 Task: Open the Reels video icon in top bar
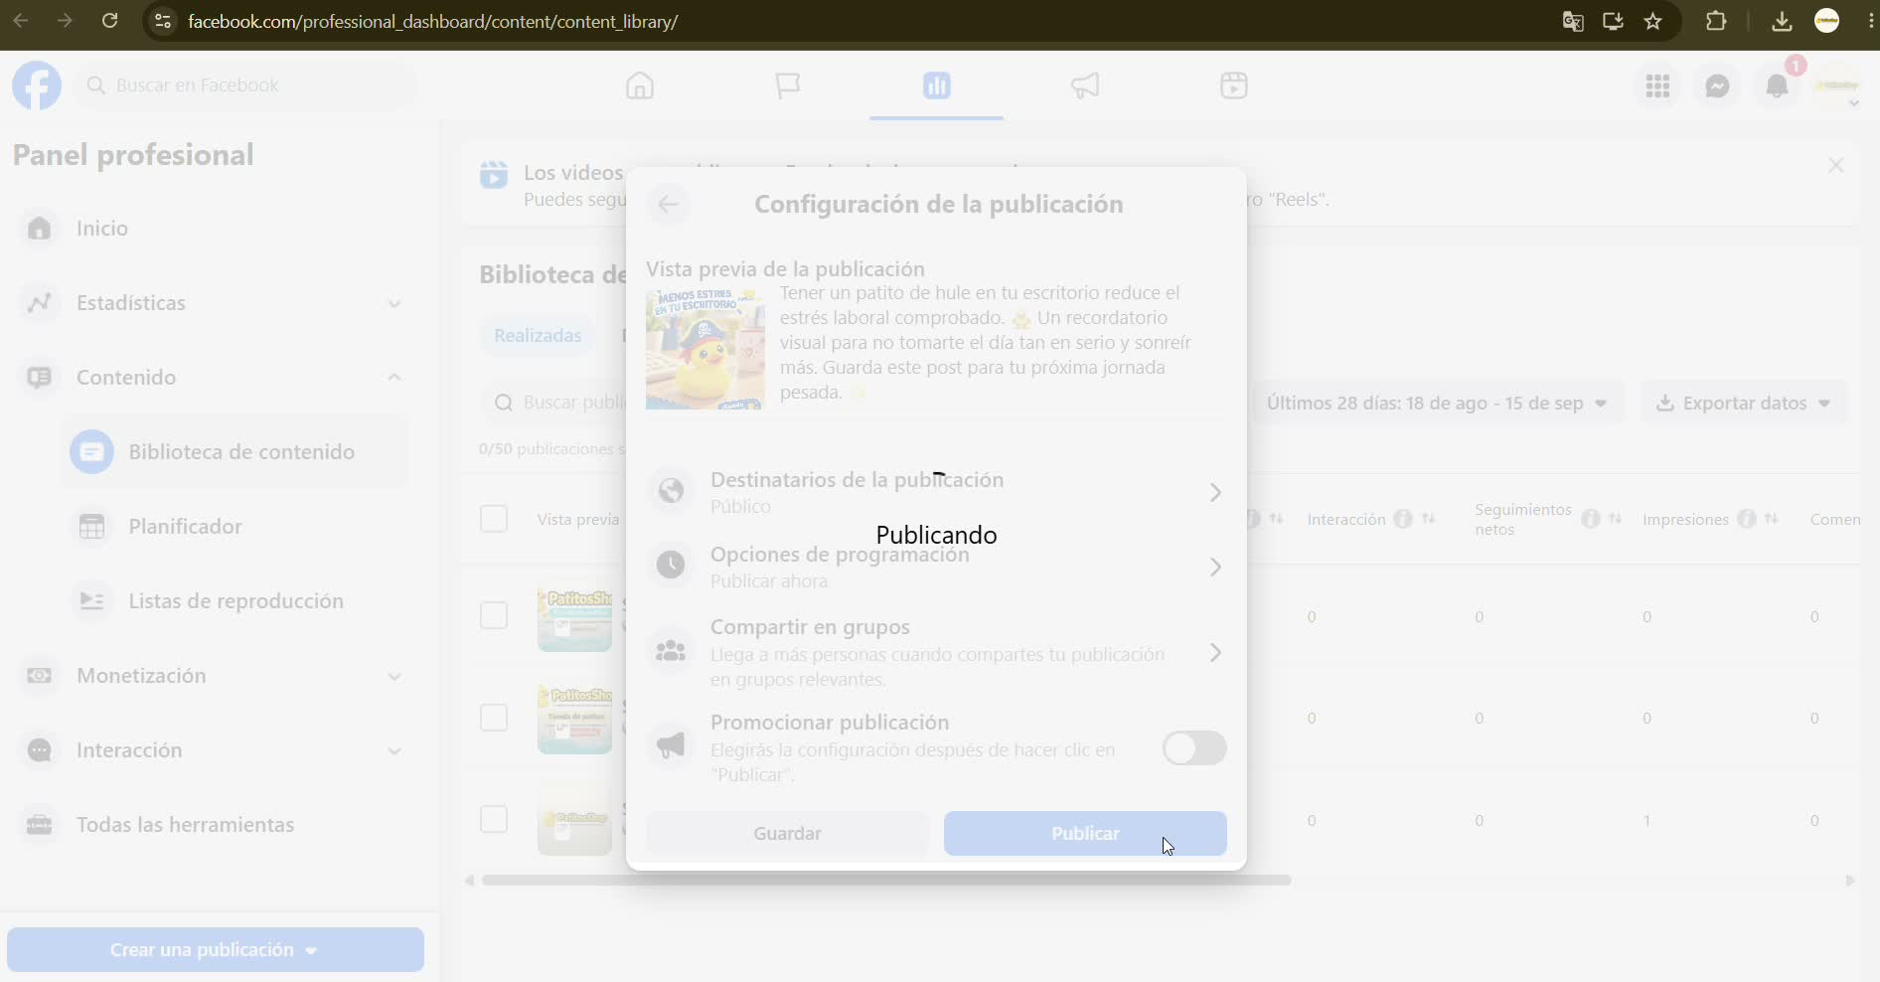pyautogui.click(x=1233, y=85)
